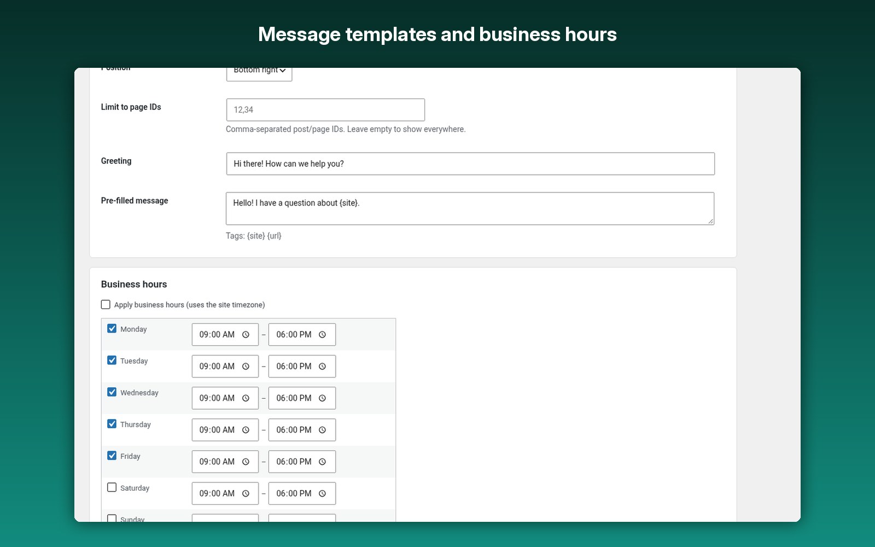Click the Comma-separated post/page IDs help text
Image resolution: width=875 pixels, height=547 pixels.
(346, 130)
